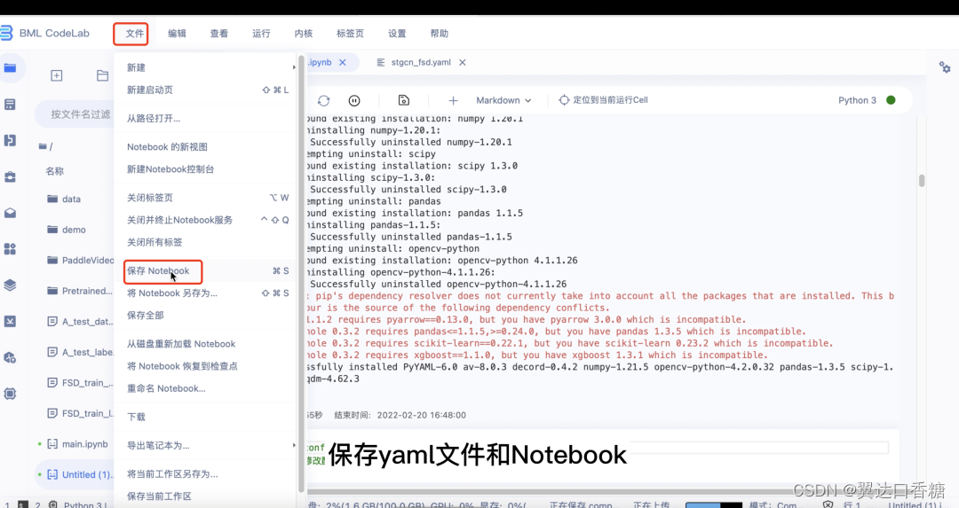Click the second sidebar icon below folder
The width and height of the screenshot is (959, 508).
(10, 105)
